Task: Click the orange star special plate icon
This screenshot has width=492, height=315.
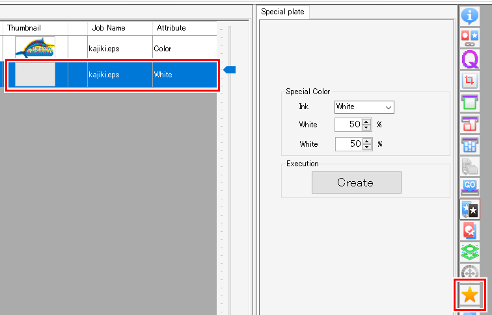Action: tap(469, 296)
